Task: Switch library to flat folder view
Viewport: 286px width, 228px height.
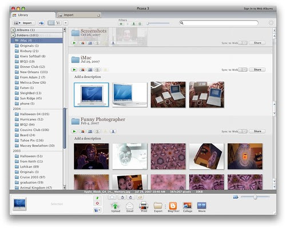Action: (x=51, y=23)
